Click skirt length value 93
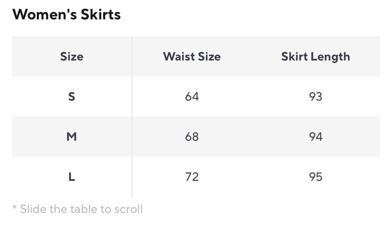The height and width of the screenshot is (229, 392). coord(315,97)
